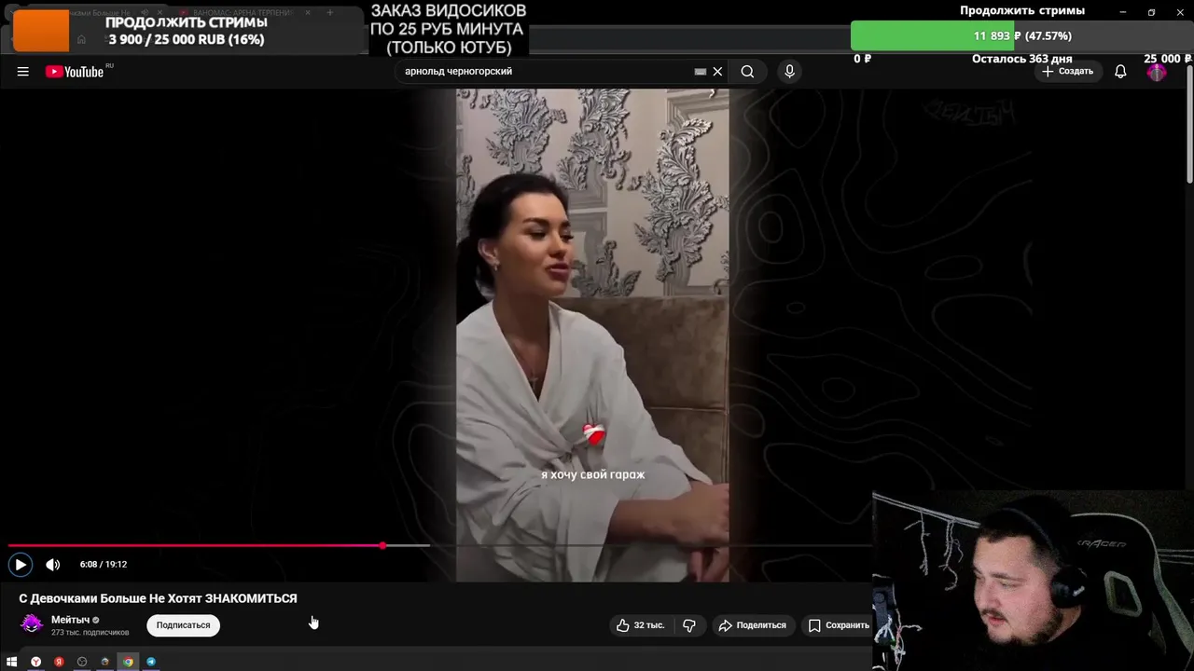Open the red Я Yandex taskbar icon

click(x=59, y=662)
